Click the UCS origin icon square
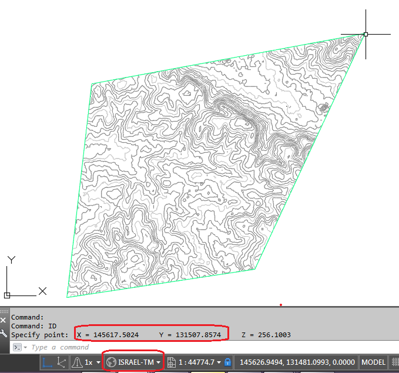The image size is (399, 373). point(7,295)
